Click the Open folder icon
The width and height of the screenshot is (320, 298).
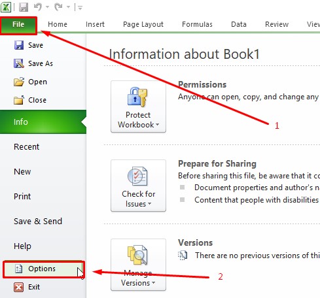(x=19, y=82)
